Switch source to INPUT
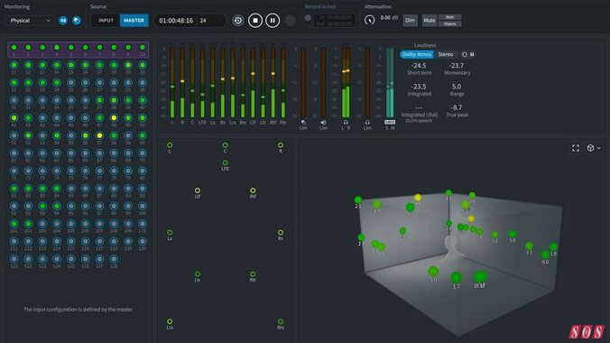The width and height of the screenshot is (610, 343). 106,20
